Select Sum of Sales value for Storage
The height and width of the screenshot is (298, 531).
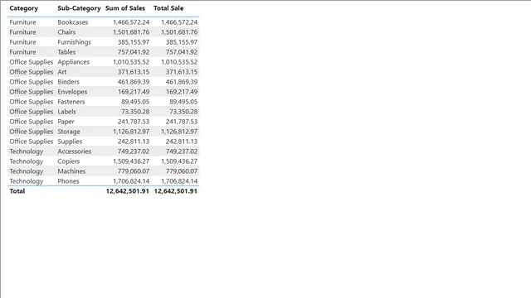point(131,132)
